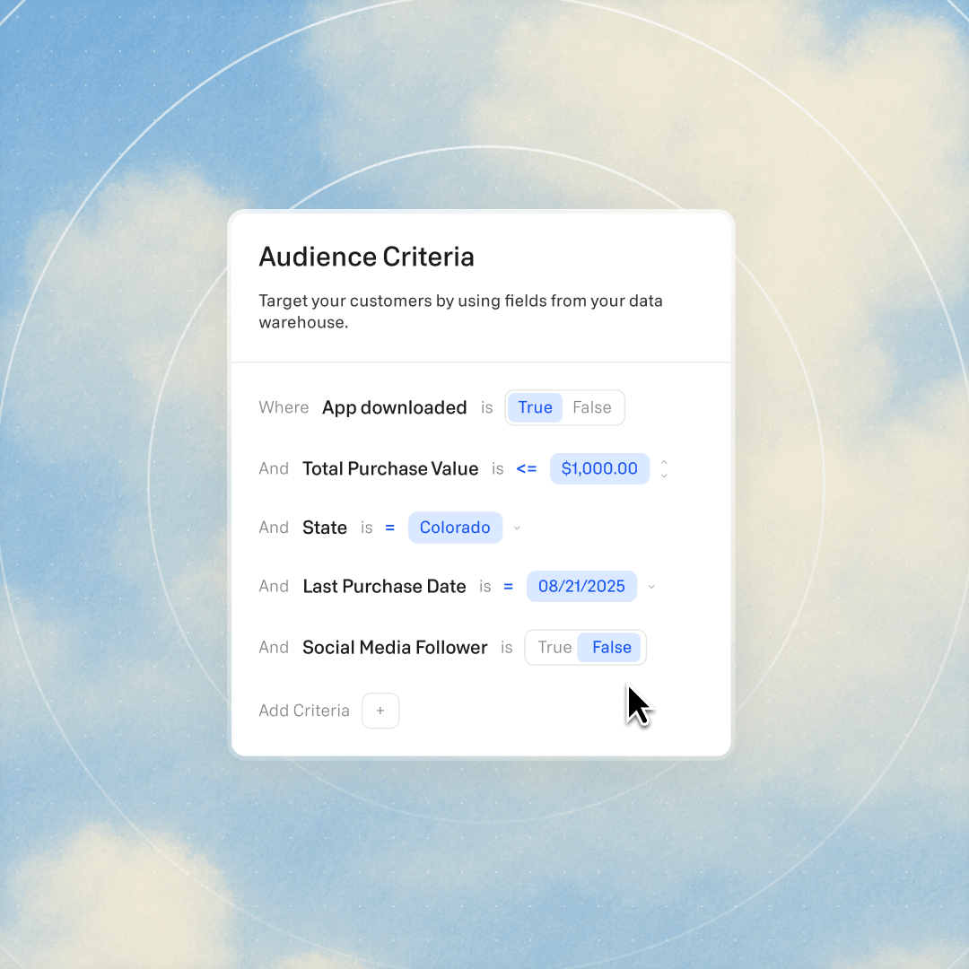The image size is (969, 969).
Task: Click the Last Purchase Date field name
Action: pos(384,587)
